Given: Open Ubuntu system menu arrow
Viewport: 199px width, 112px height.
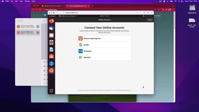Looking at the screenshot, I should pyautogui.click(x=152, y=16).
